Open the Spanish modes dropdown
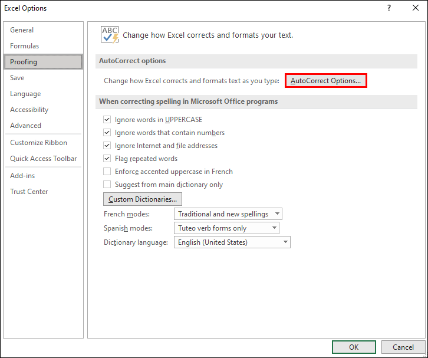The width and height of the screenshot is (428, 358). [x=226, y=228]
